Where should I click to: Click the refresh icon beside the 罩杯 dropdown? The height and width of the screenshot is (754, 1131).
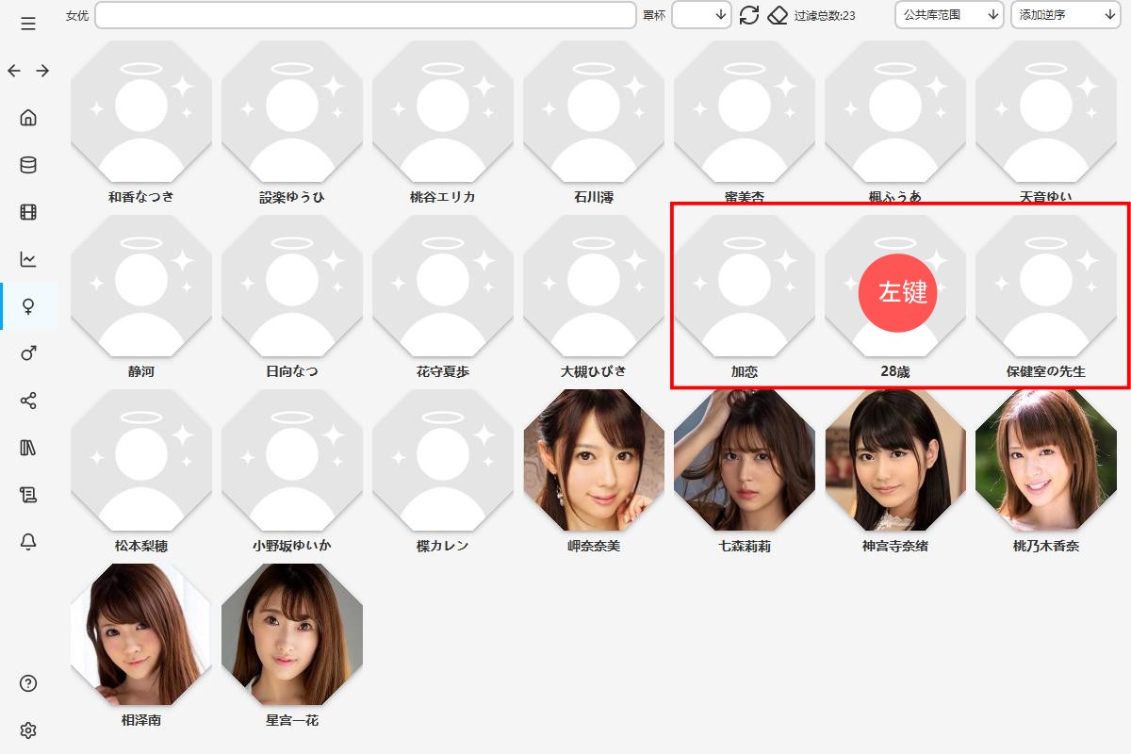click(x=749, y=15)
